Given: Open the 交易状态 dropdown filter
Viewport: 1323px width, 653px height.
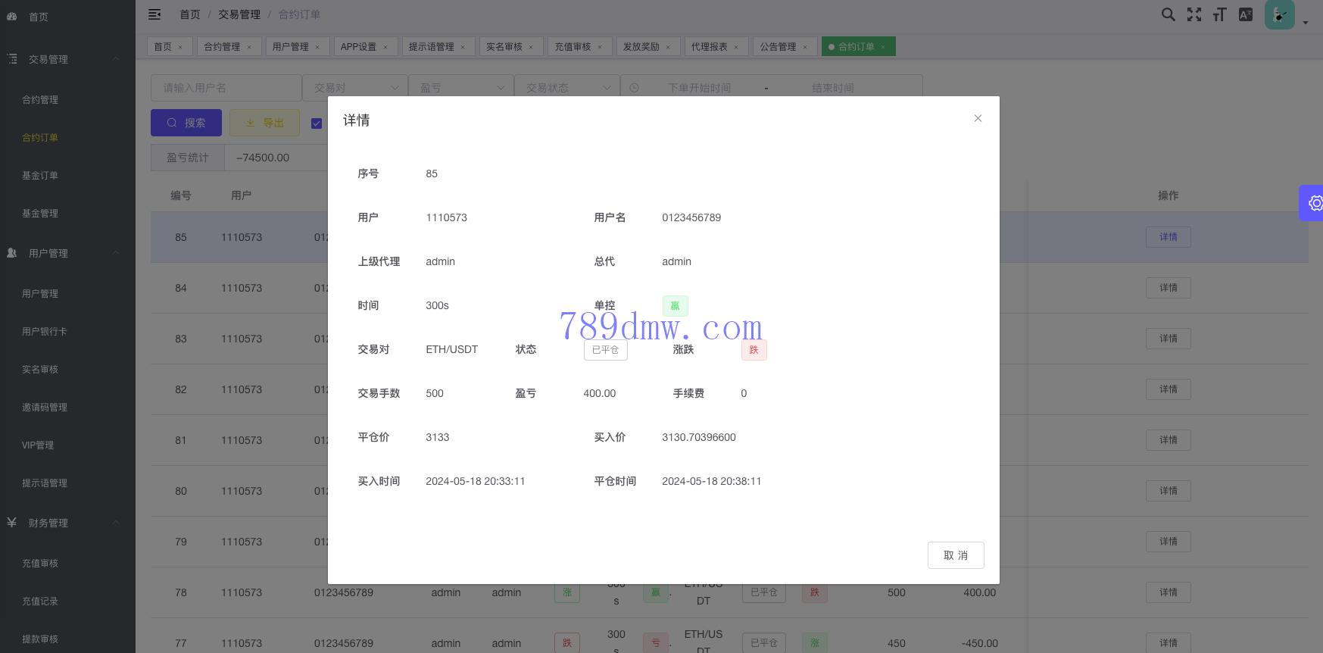Looking at the screenshot, I should point(566,88).
